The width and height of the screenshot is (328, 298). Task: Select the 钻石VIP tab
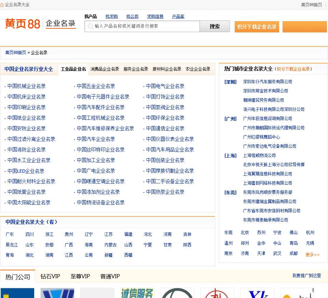pos(50,276)
